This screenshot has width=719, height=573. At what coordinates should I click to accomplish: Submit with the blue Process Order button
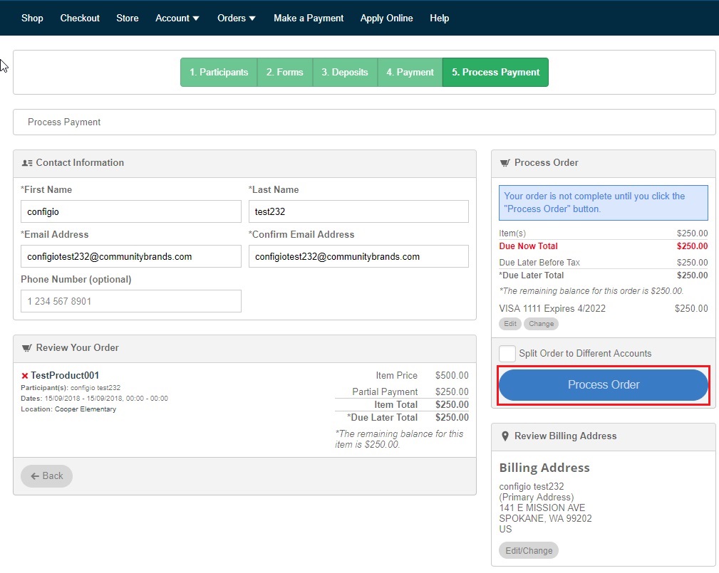coord(604,385)
